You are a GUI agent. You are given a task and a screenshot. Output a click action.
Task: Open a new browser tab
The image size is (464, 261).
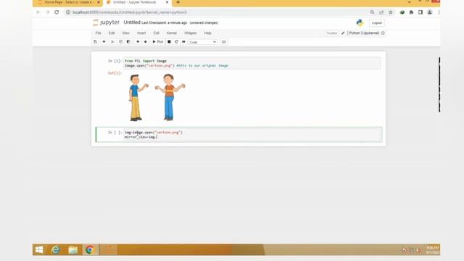pos(178,2)
